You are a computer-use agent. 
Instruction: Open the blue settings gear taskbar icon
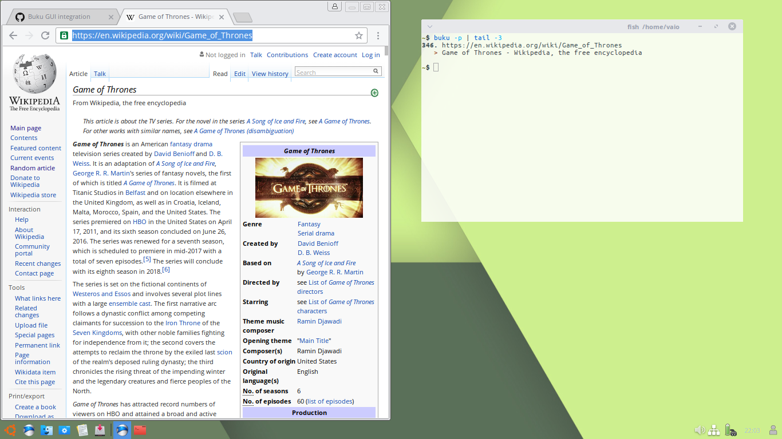[x=65, y=430]
